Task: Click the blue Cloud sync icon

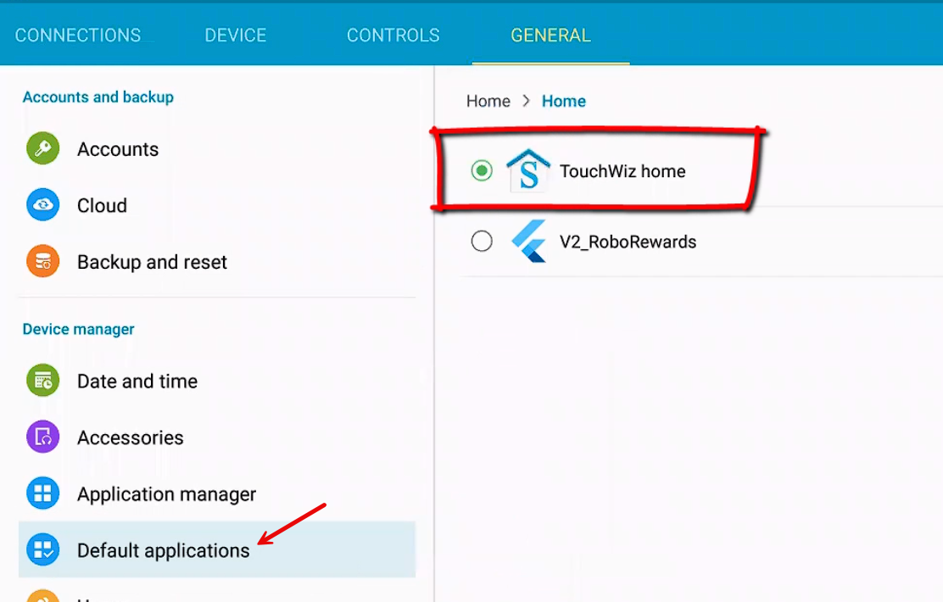Action: [42, 204]
